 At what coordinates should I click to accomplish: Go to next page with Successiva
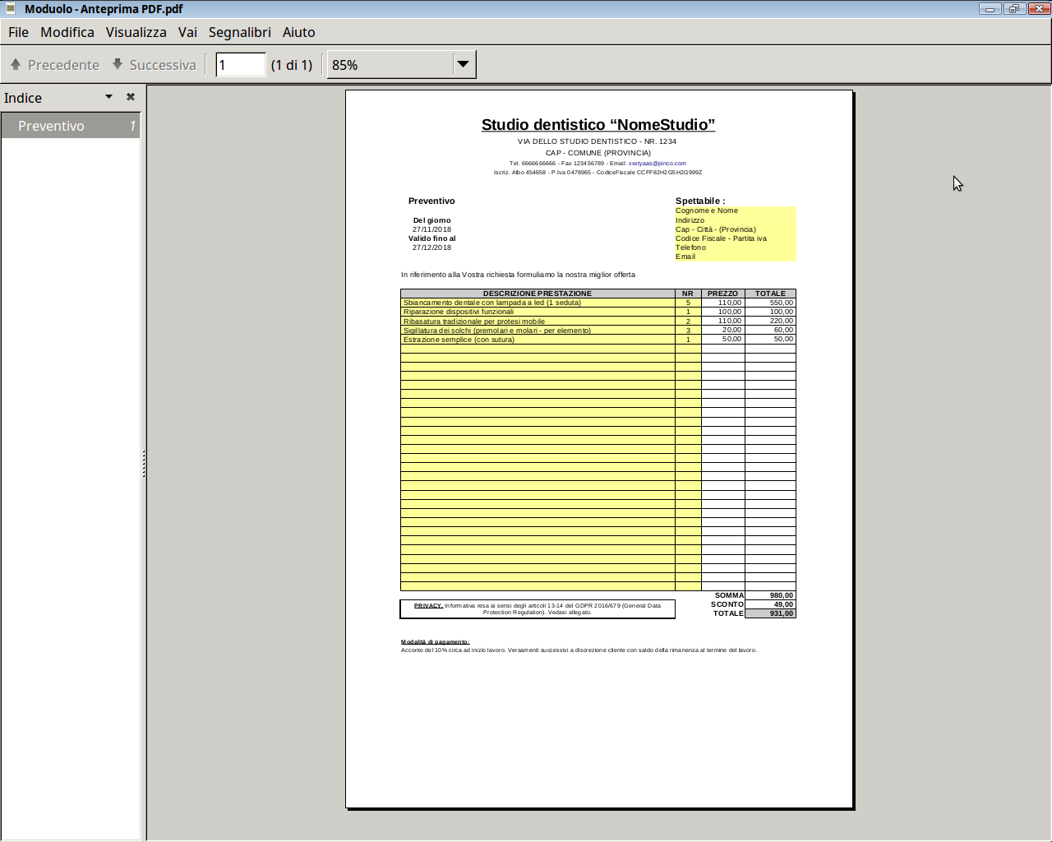(155, 65)
